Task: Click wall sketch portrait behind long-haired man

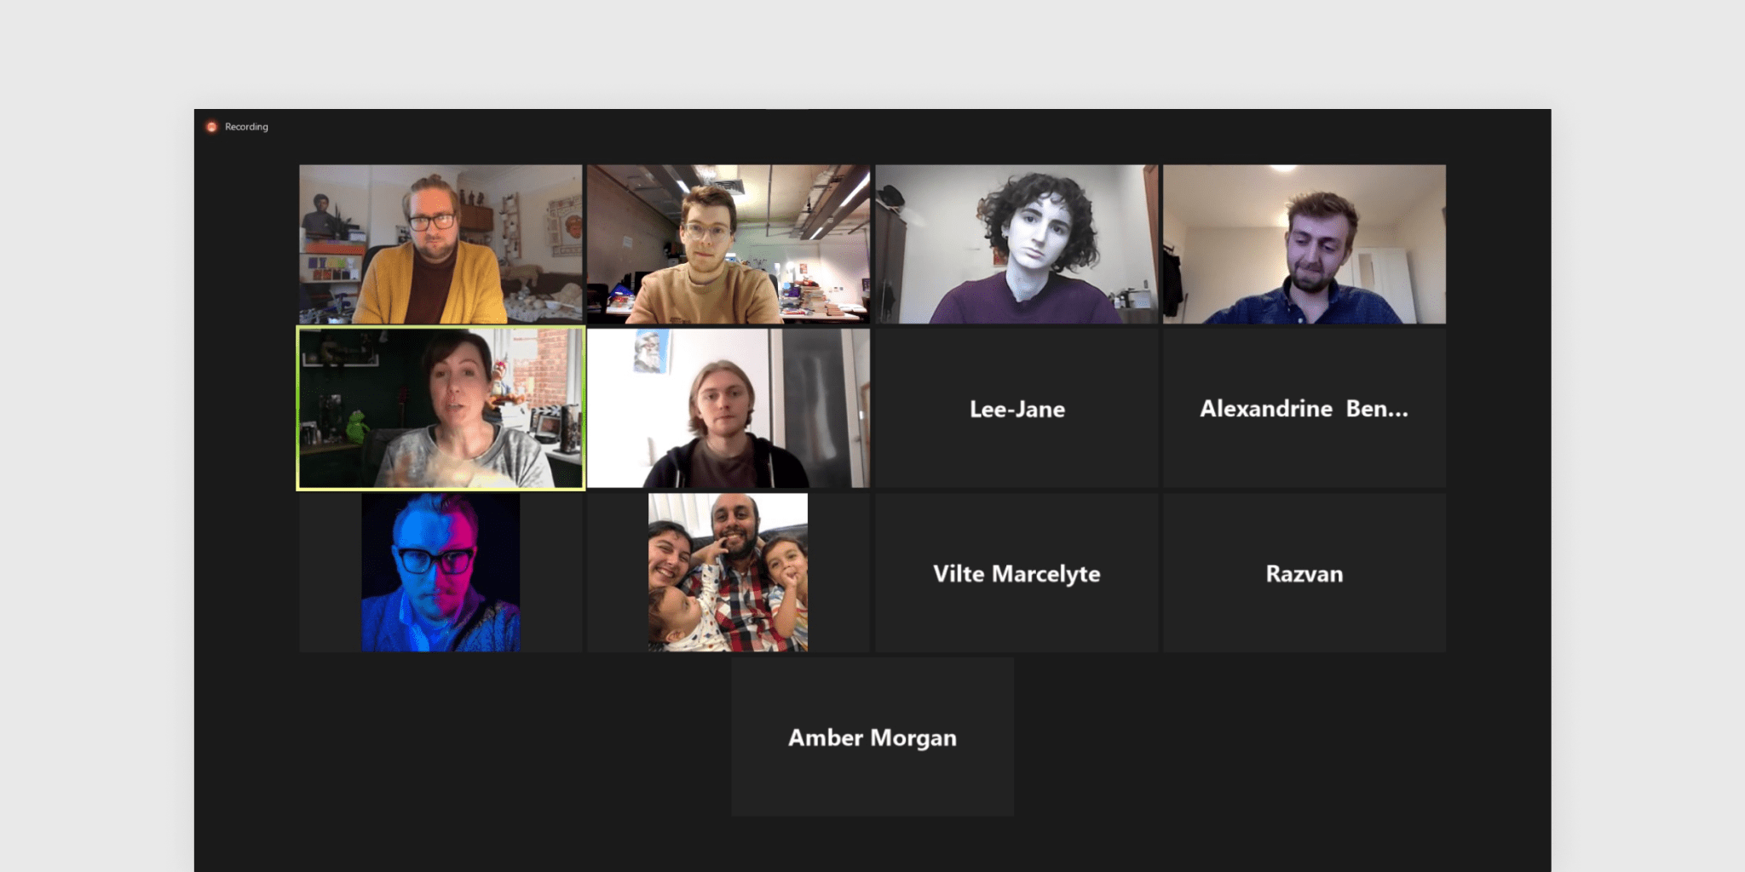Action: click(x=651, y=352)
